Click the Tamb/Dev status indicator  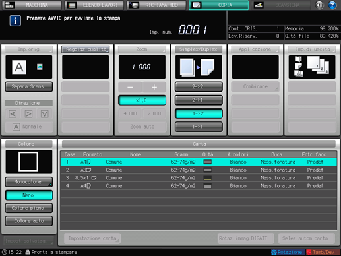pos(323,252)
